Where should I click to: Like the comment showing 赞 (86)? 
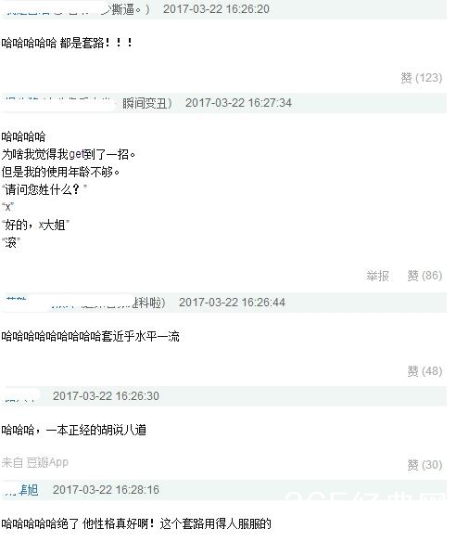(424, 276)
